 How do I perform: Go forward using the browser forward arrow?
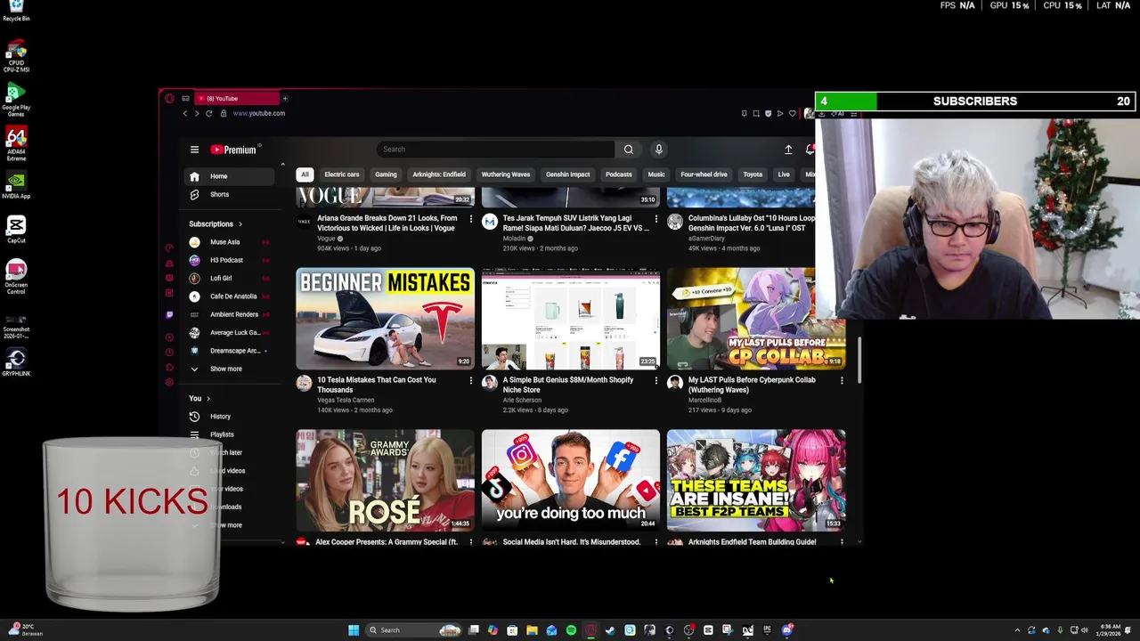pyautogui.click(x=197, y=113)
